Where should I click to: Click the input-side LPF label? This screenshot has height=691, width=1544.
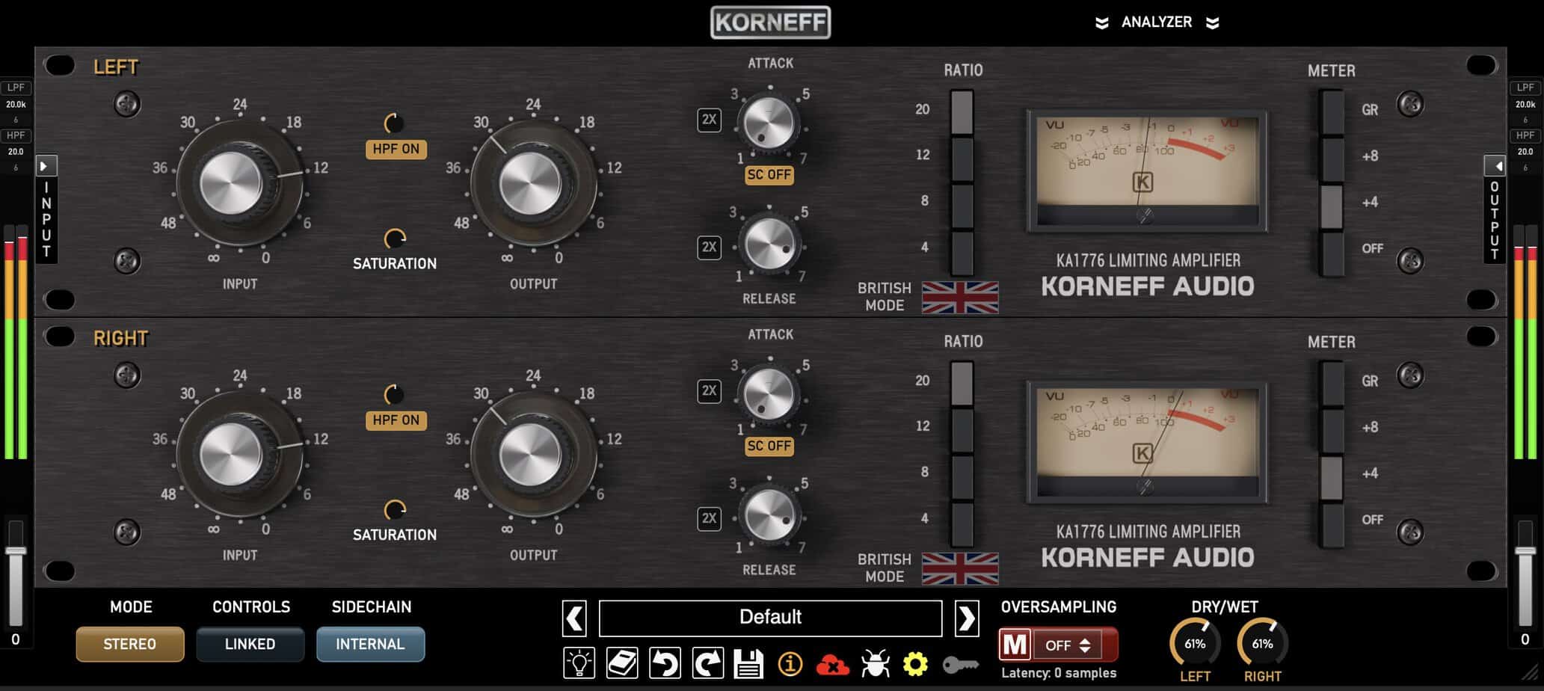[x=16, y=87]
